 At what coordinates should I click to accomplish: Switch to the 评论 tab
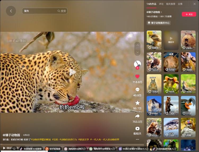click(161, 4)
